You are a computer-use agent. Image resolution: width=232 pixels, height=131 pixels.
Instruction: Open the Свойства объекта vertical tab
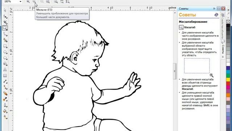click(x=223, y=26)
